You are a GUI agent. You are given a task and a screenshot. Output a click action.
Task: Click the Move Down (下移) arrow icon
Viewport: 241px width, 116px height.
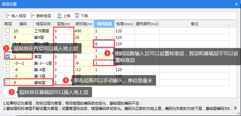pos(77,16)
